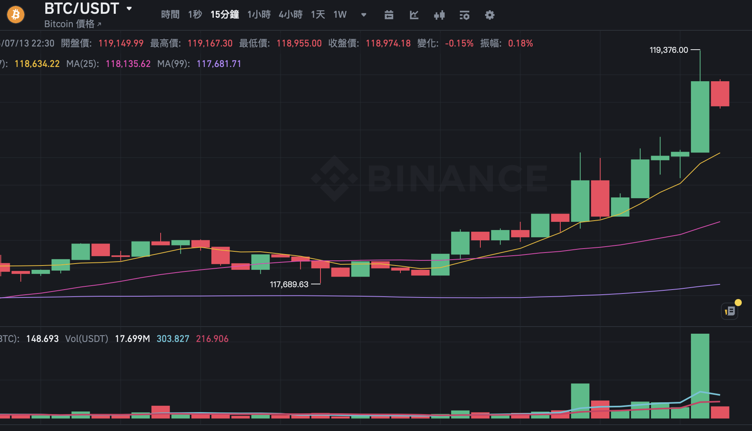The height and width of the screenshot is (431, 752).
Task: Click the 1秒 interval option
Action: (195, 15)
